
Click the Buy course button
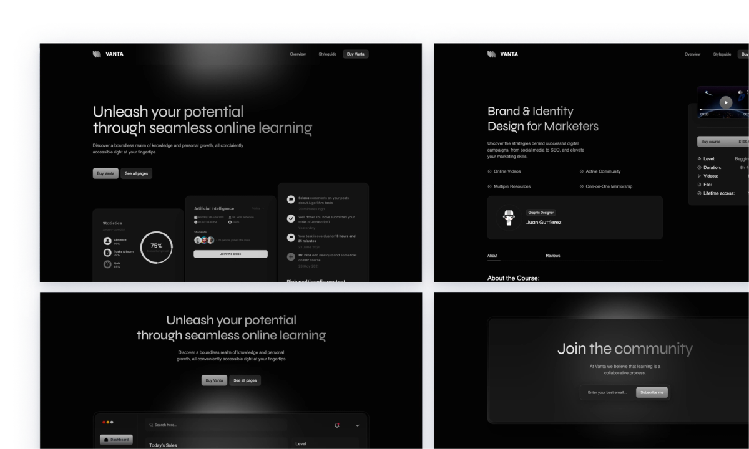[723, 142]
